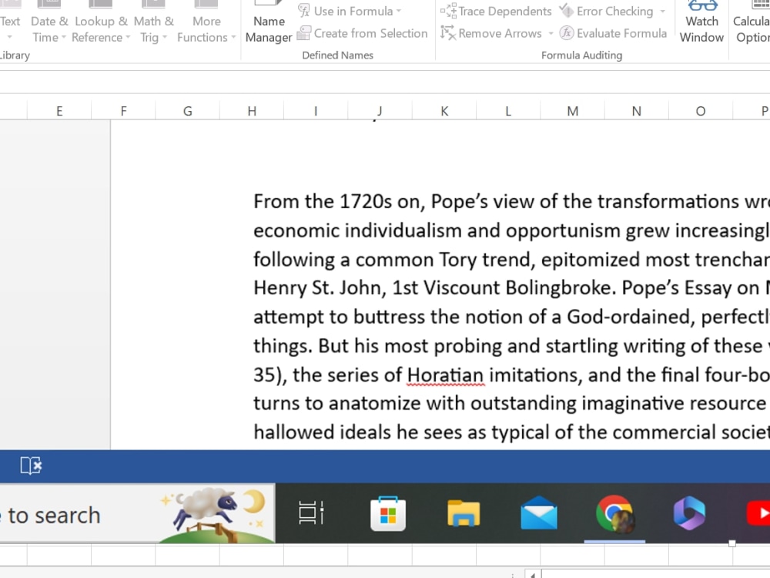The width and height of the screenshot is (770, 578).
Task: Open the Name Manager
Action: click(269, 22)
